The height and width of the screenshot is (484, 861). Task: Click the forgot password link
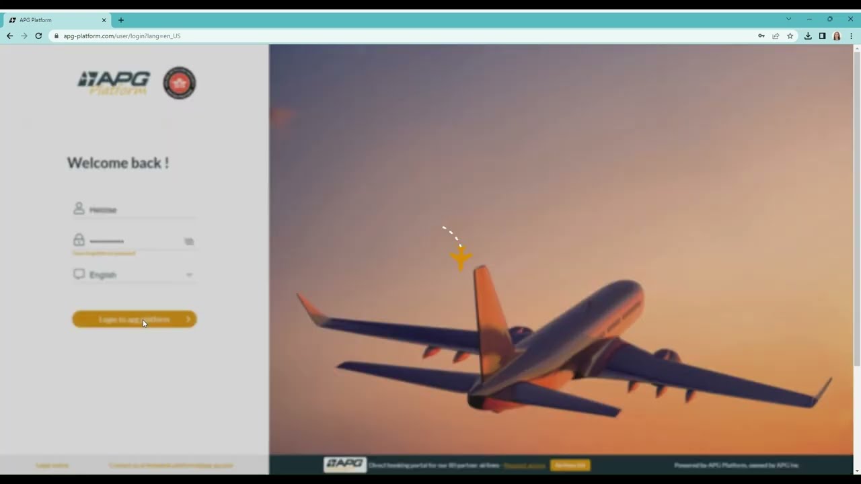[x=104, y=253]
